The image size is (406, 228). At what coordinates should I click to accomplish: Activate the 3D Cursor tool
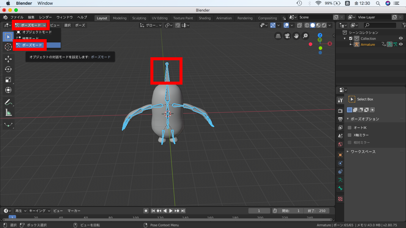[x=8, y=47]
